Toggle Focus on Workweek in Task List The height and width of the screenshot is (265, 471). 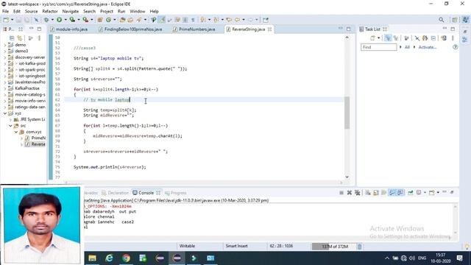click(x=406, y=38)
